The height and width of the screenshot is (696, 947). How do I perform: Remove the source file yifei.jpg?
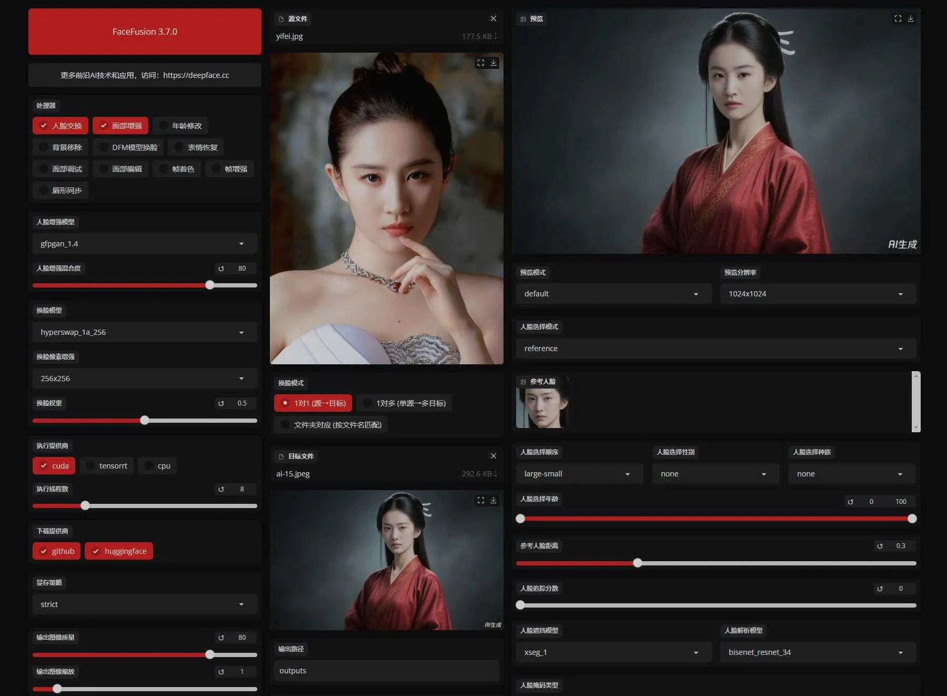coord(493,18)
